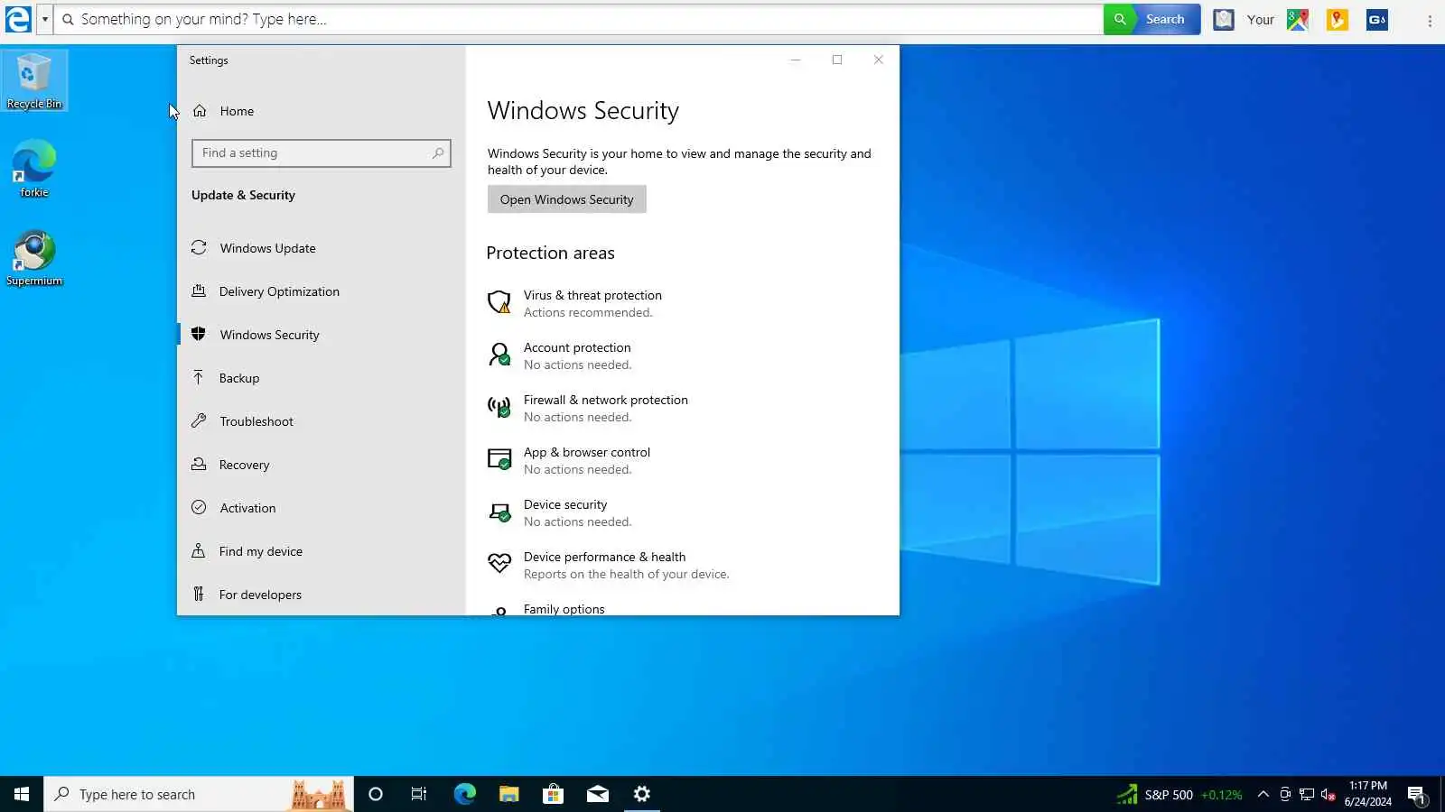Expand hidden system tray icons
This screenshot has height=812, width=1445.
tap(1263, 794)
